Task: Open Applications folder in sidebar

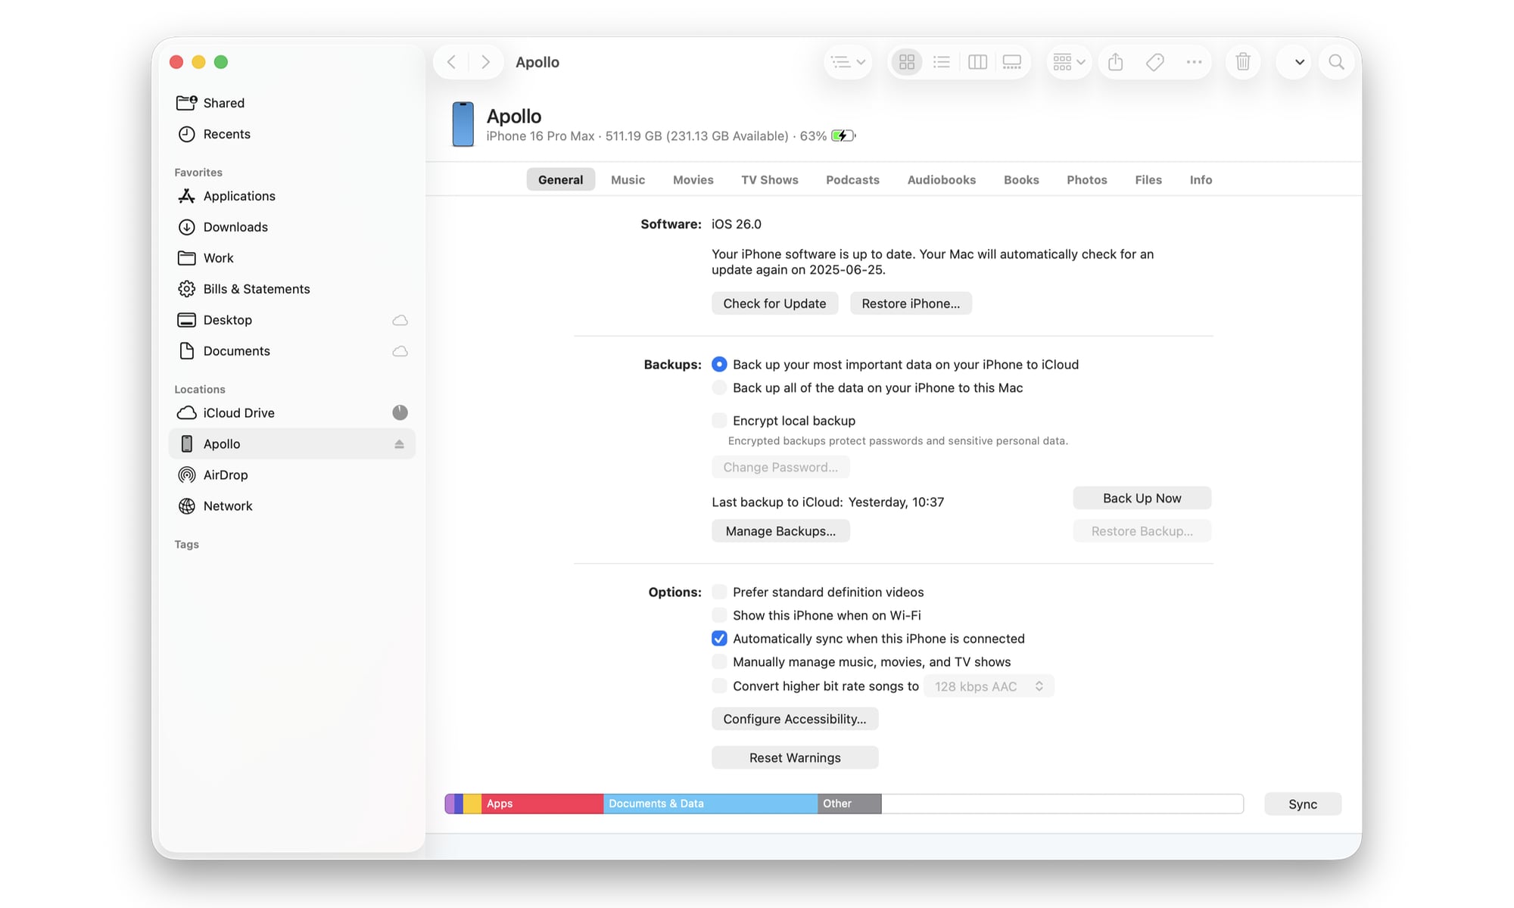Action: click(x=292, y=196)
